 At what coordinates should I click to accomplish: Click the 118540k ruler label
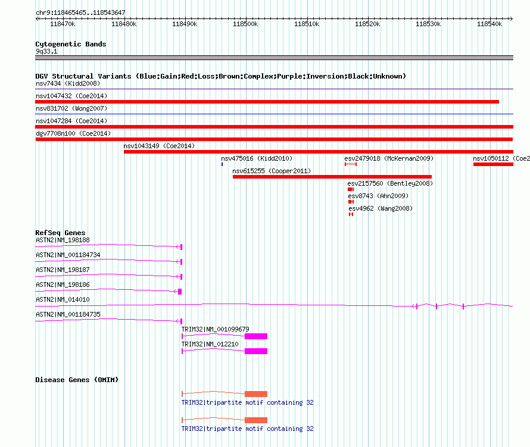490,24
